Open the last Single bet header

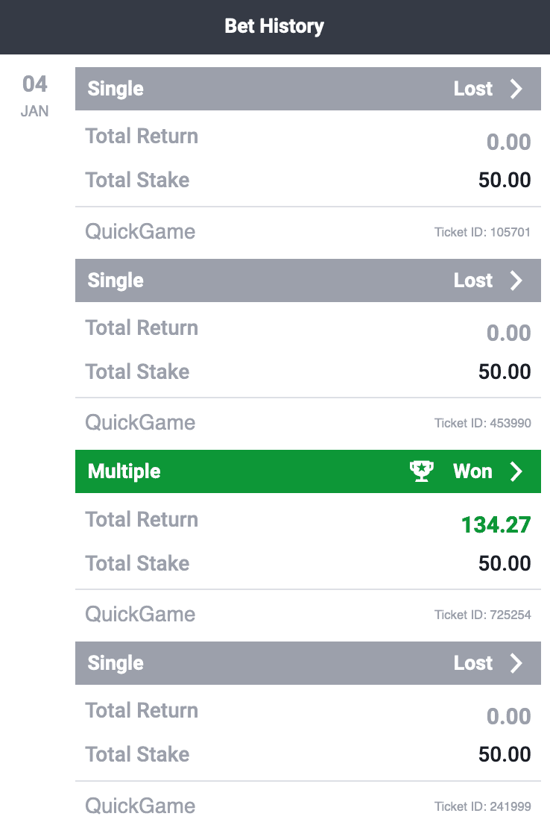[308, 663]
